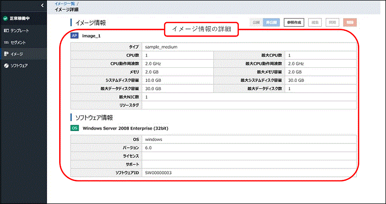Viewport: 386px width, 204px height.
Task: Click the red 削除 button
Action: [x=350, y=23]
